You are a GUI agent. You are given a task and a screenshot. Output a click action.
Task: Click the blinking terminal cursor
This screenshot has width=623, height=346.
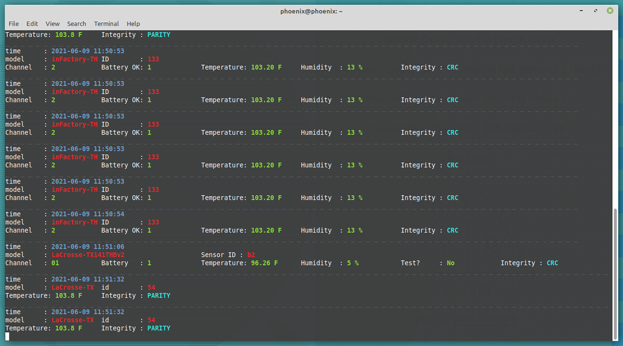pos(7,337)
